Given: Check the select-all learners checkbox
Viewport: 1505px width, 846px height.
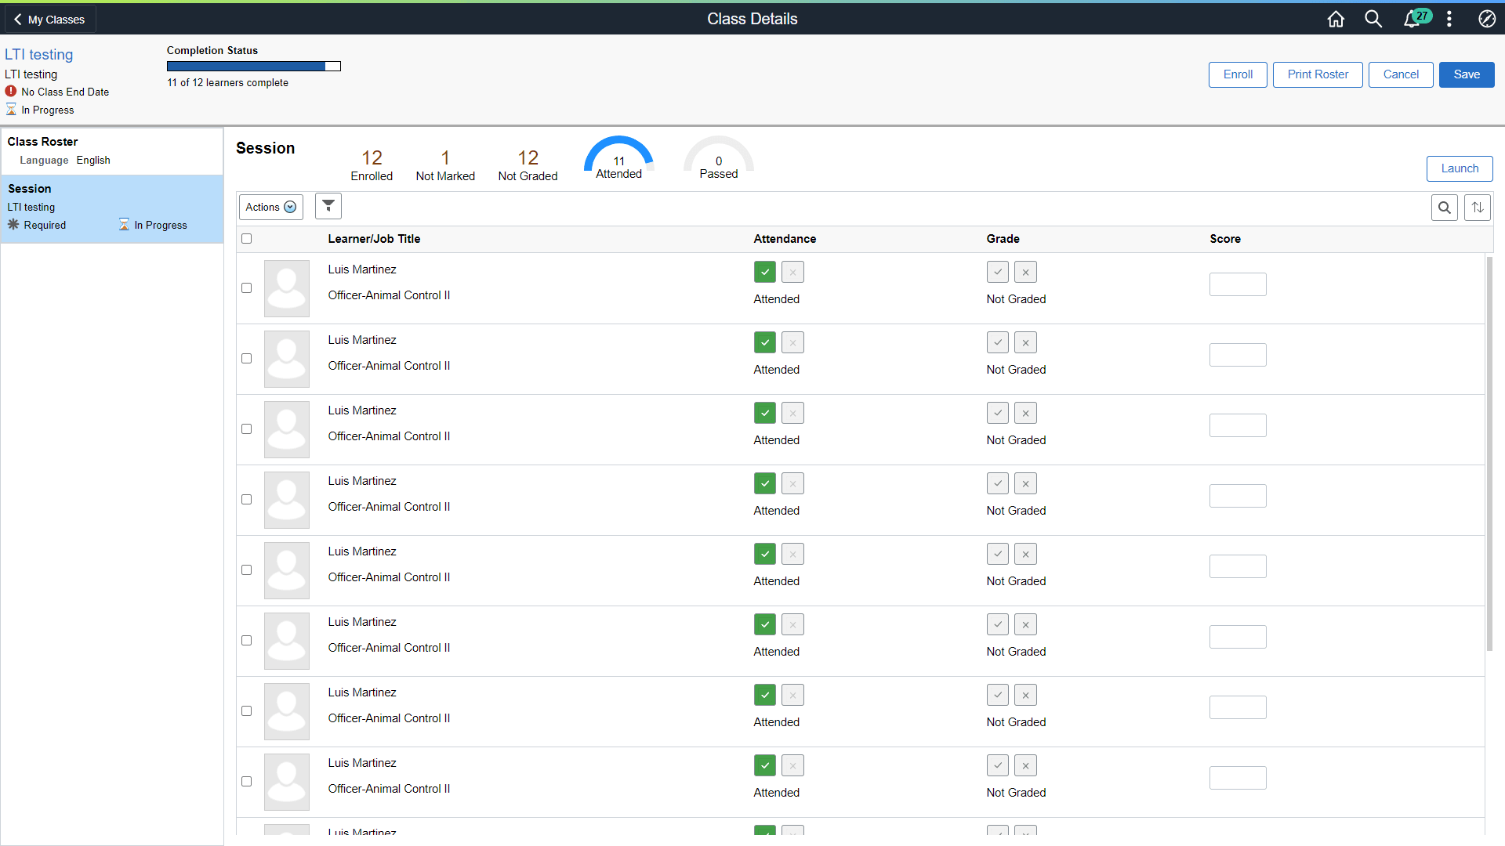Looking at the screenshot, I should click(x=247, y=239).
